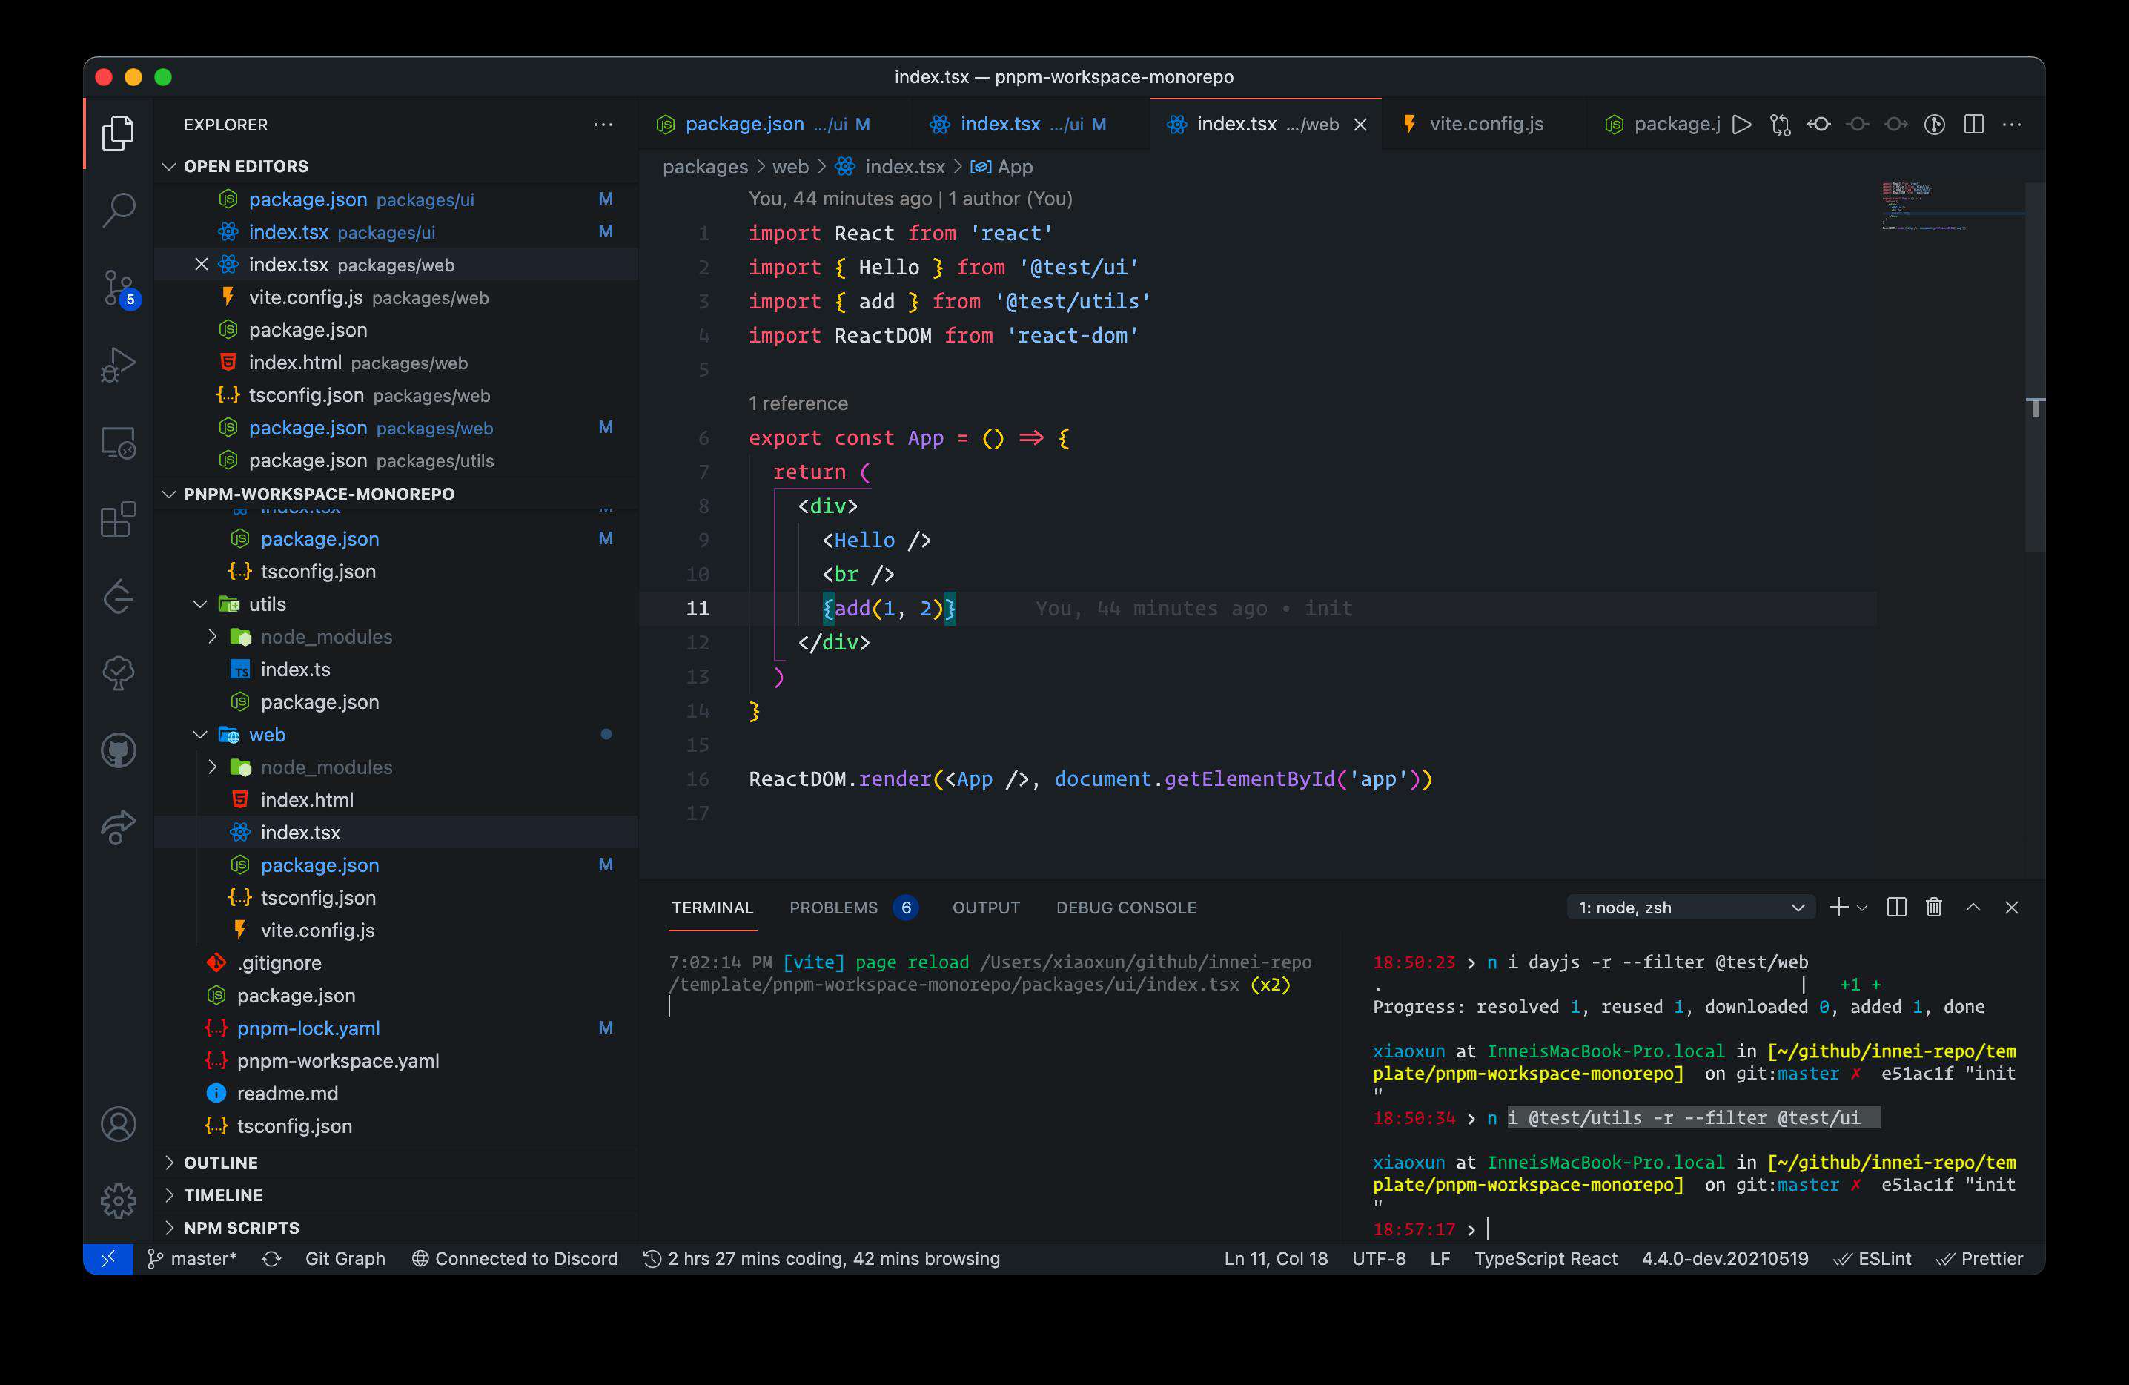Close index.tsx packages/web in Open Editors
This screenshot has width=2129, height=1385.
202,264
